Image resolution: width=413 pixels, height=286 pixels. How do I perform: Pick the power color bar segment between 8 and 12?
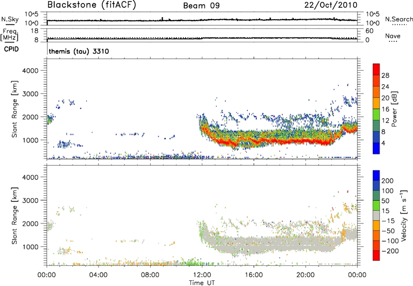[376, 126]
